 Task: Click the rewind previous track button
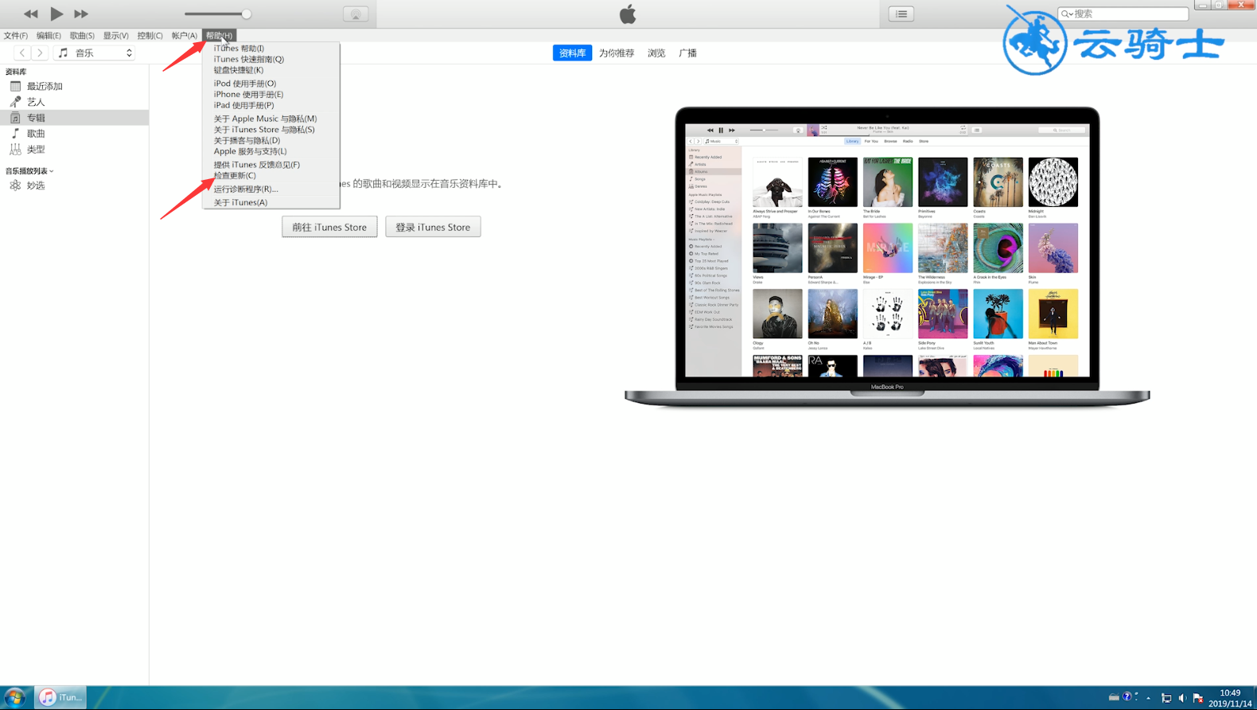coord(31,14)
